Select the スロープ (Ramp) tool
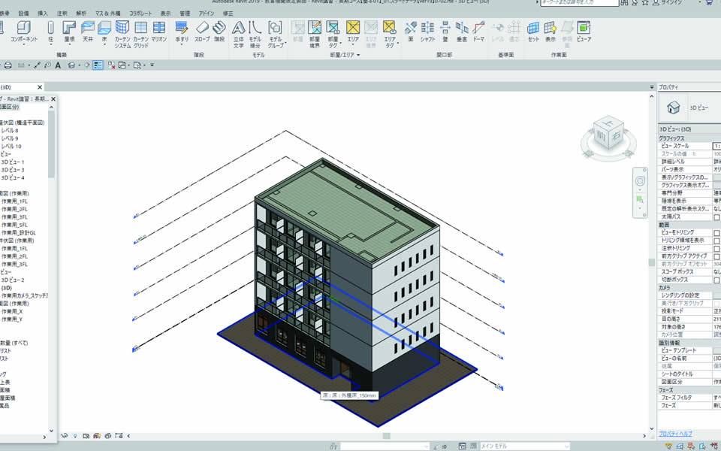721x451 pixels. click(x=202, y=32)
